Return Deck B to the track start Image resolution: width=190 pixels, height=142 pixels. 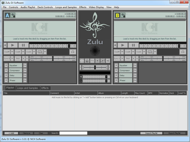(x=115, y=45)
